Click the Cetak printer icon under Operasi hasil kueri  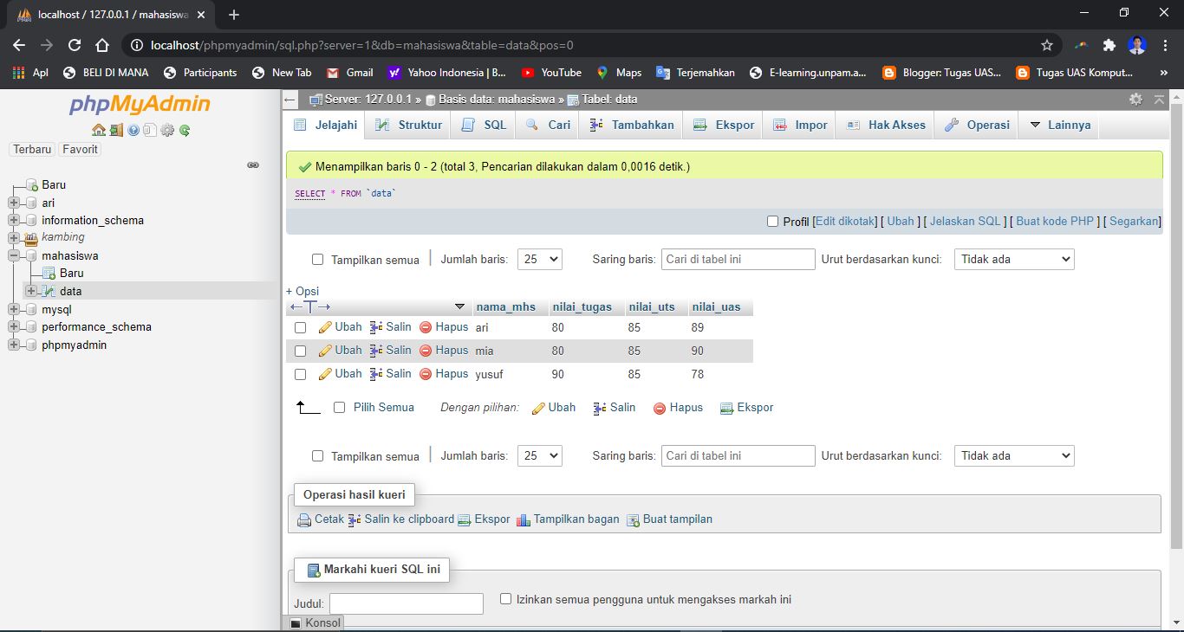[304, 519]
